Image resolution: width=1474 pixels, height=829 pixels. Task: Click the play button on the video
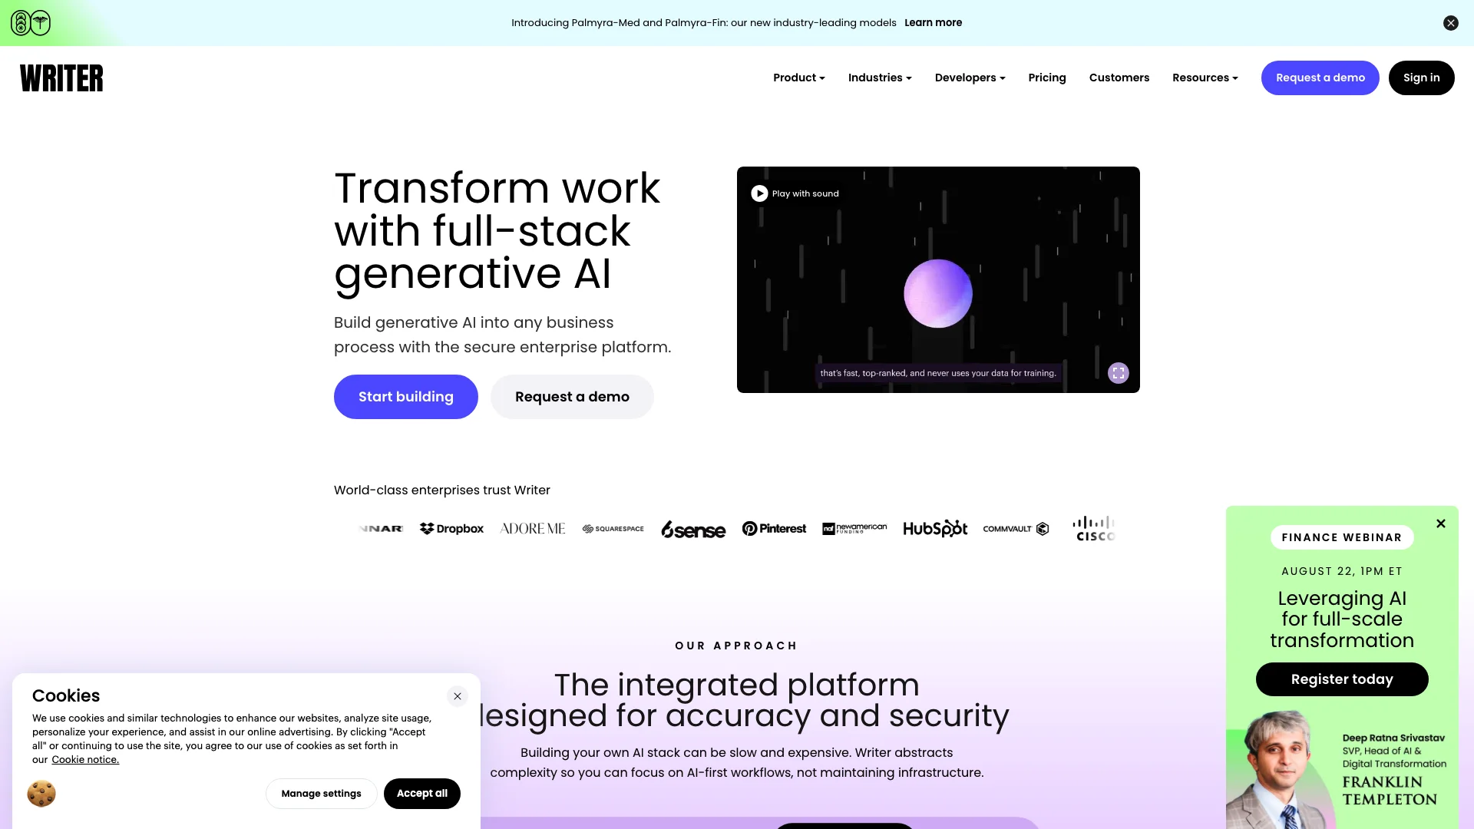[x=759, y=193]
